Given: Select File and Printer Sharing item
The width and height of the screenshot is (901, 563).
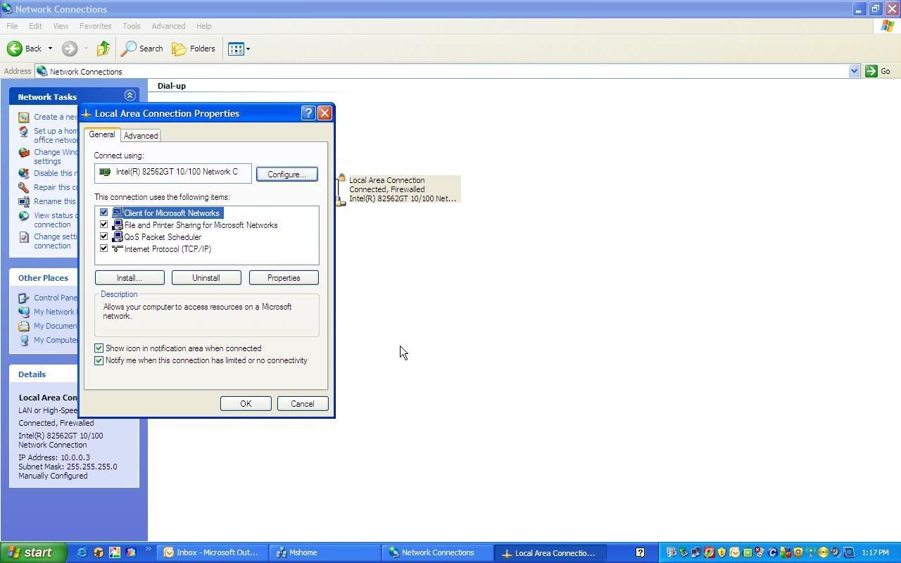Looking at the screenshot, I should pyautogui.click(x=201, y=225).
